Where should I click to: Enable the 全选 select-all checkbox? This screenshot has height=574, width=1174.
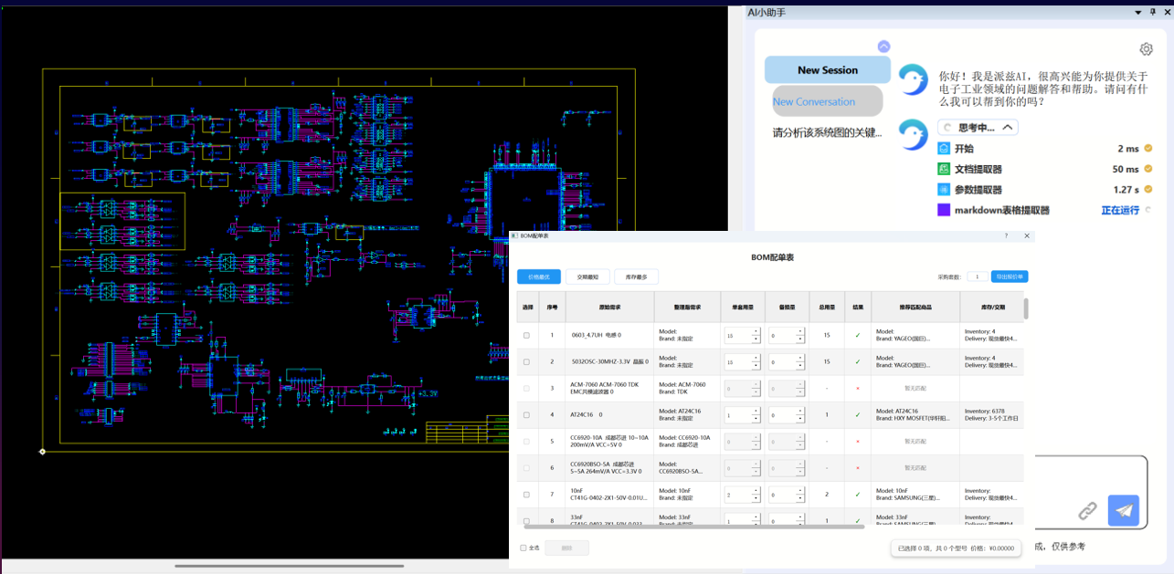[524, 548]
